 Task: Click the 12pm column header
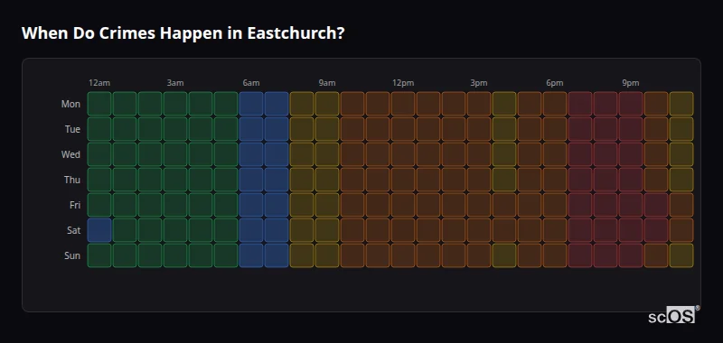pyautogui.click(x=403, y=83)
